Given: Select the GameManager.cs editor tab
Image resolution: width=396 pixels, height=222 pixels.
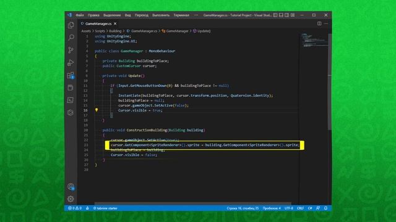Looking at the screenshot, I should coord(98,23).
